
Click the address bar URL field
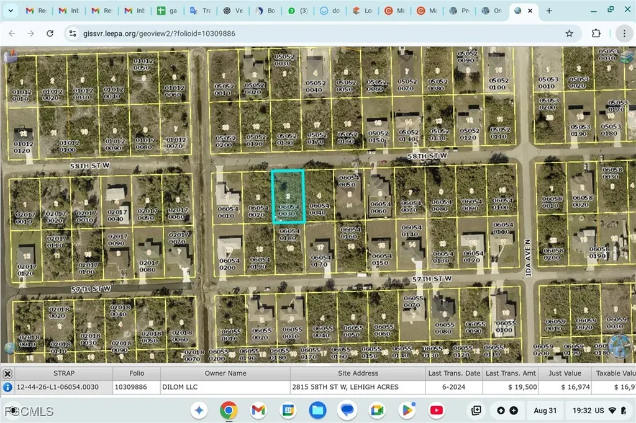pos(155,33)
